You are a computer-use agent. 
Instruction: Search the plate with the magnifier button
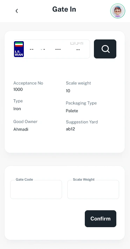[x=105, y=49]
